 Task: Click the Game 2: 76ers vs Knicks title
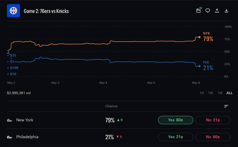[46, 11]
